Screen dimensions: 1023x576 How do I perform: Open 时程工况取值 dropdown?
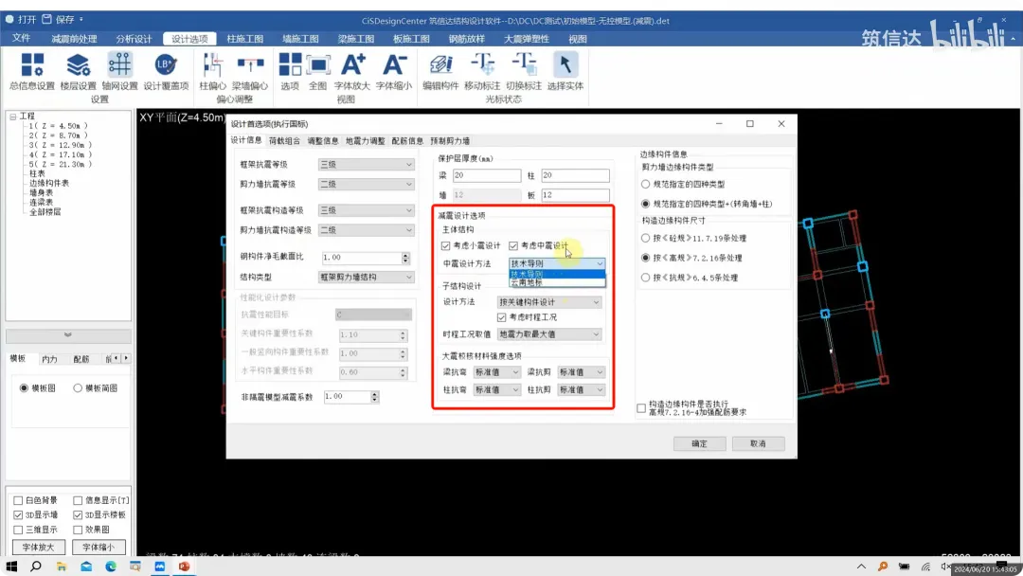[x=548, y=334]
